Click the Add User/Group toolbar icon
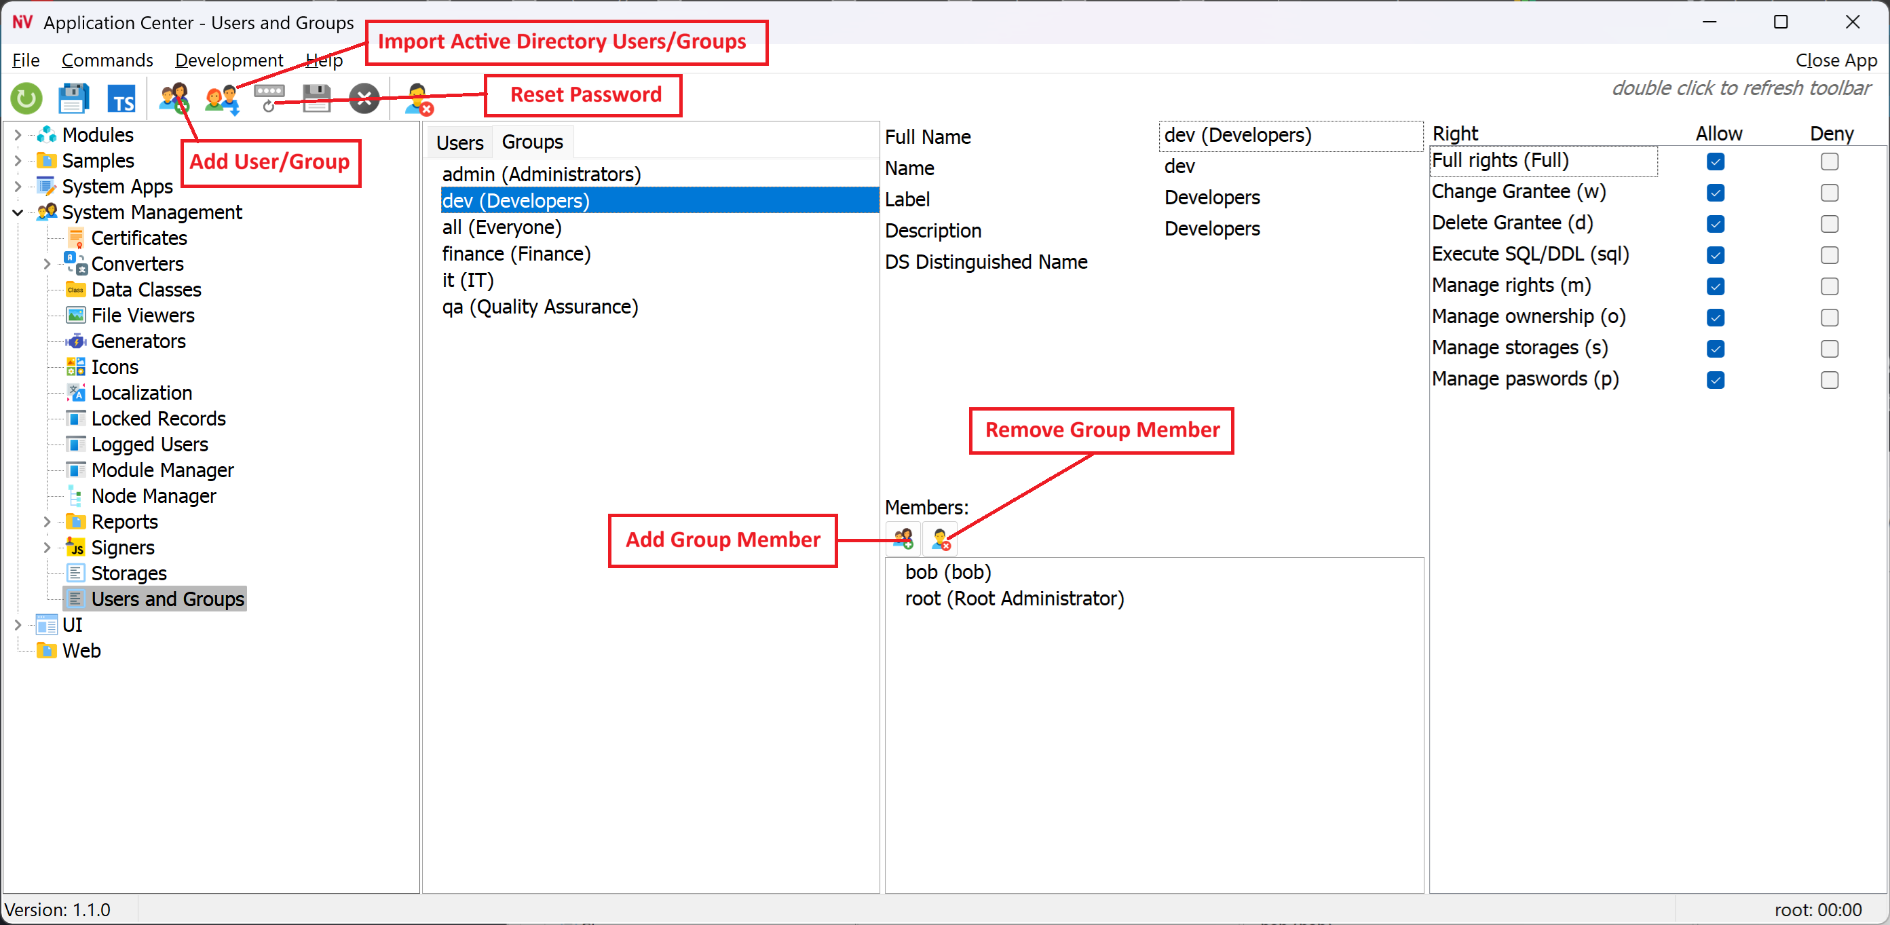This screenshot has width=1890, height=925. (173, 98)
